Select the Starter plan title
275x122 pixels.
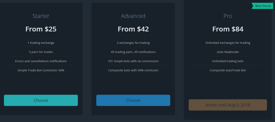[x=41, y=16]
